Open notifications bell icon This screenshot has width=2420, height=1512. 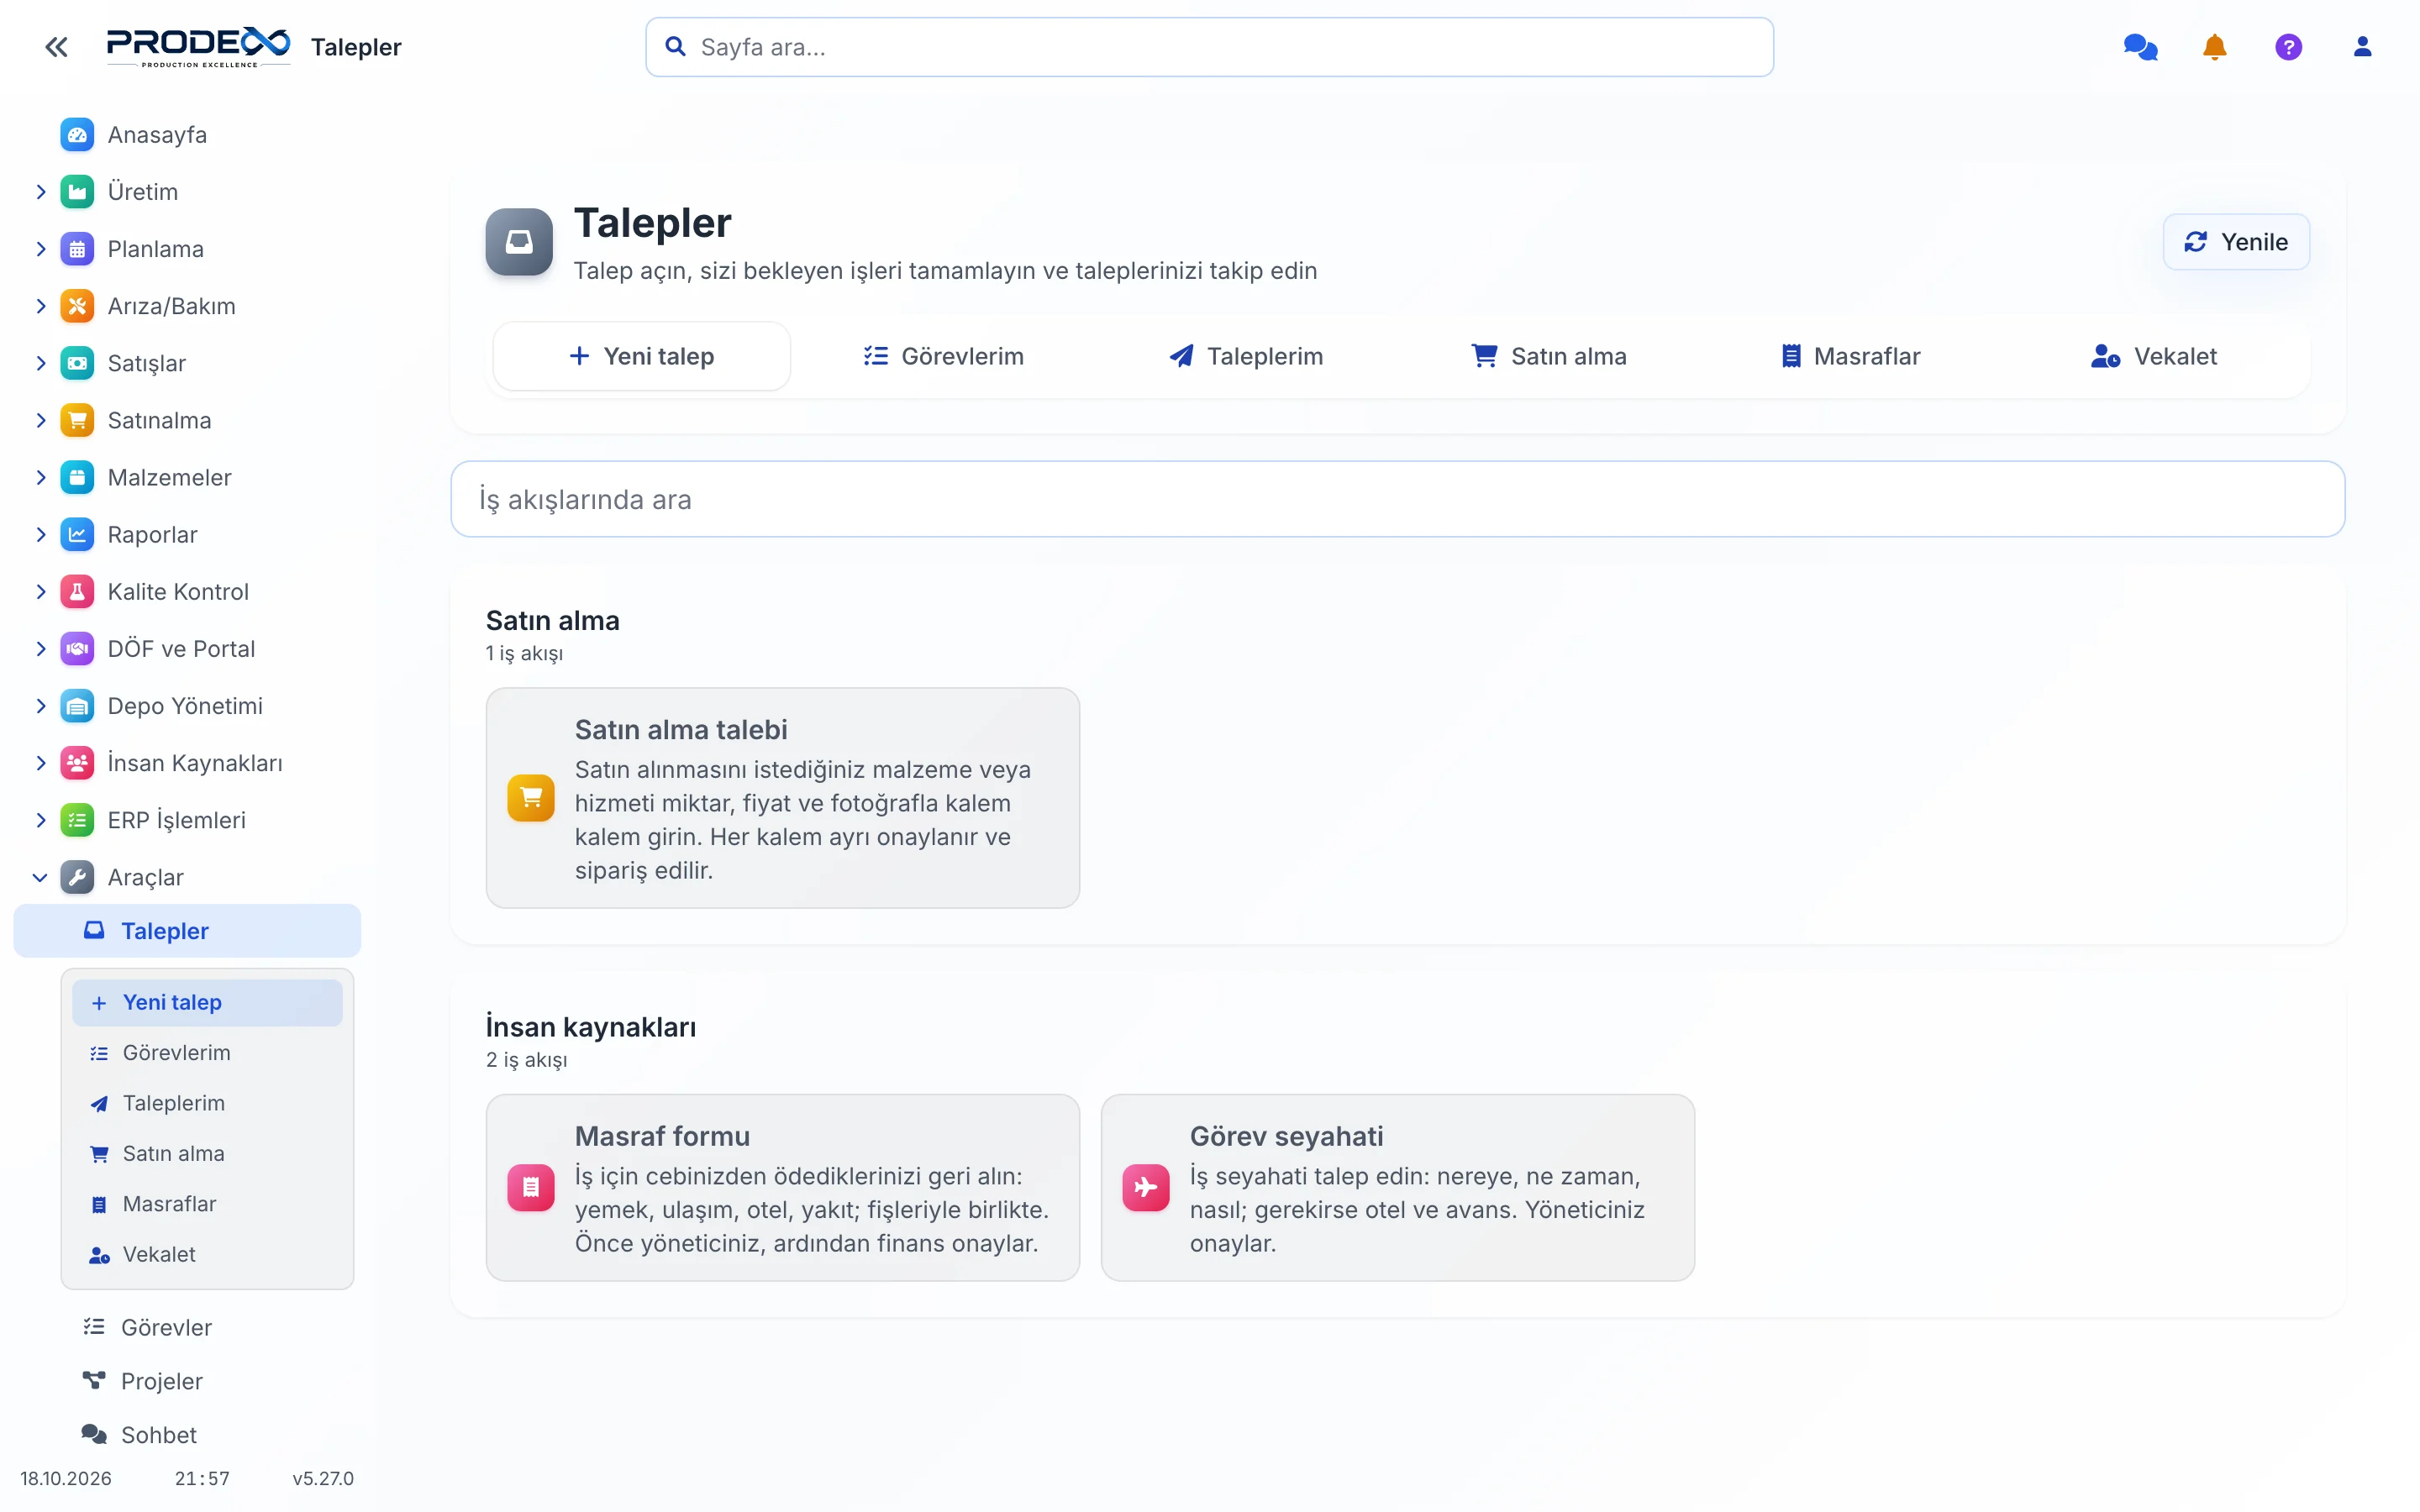2214,47
